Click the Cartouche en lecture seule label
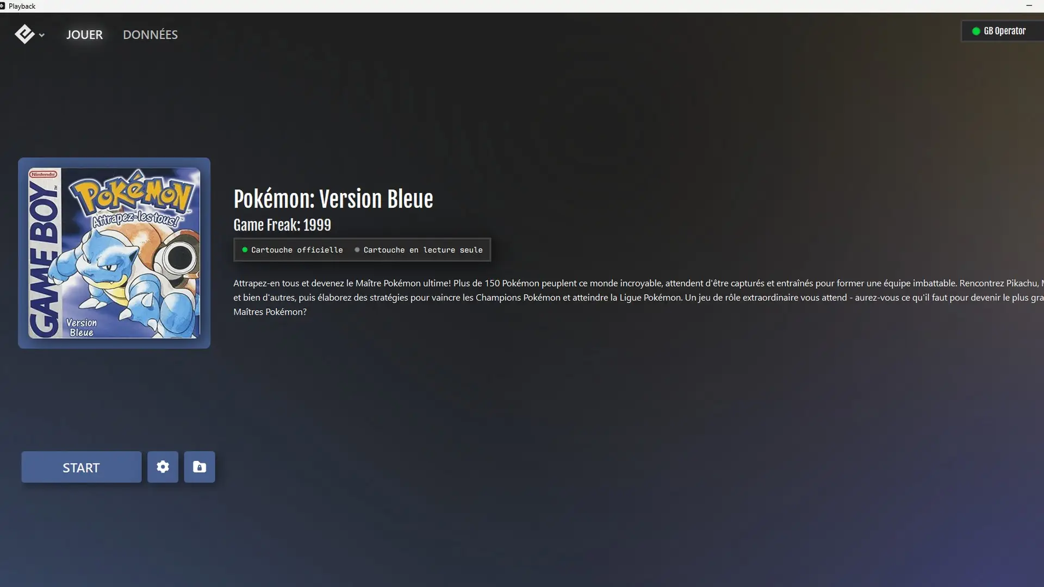 click(x=419, y=250)
